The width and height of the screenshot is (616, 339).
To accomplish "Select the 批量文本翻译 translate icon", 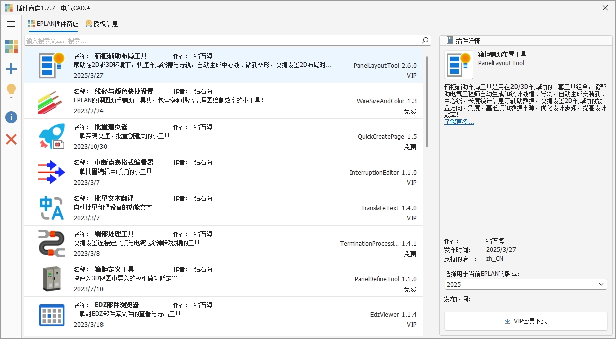I will point(51,208).
